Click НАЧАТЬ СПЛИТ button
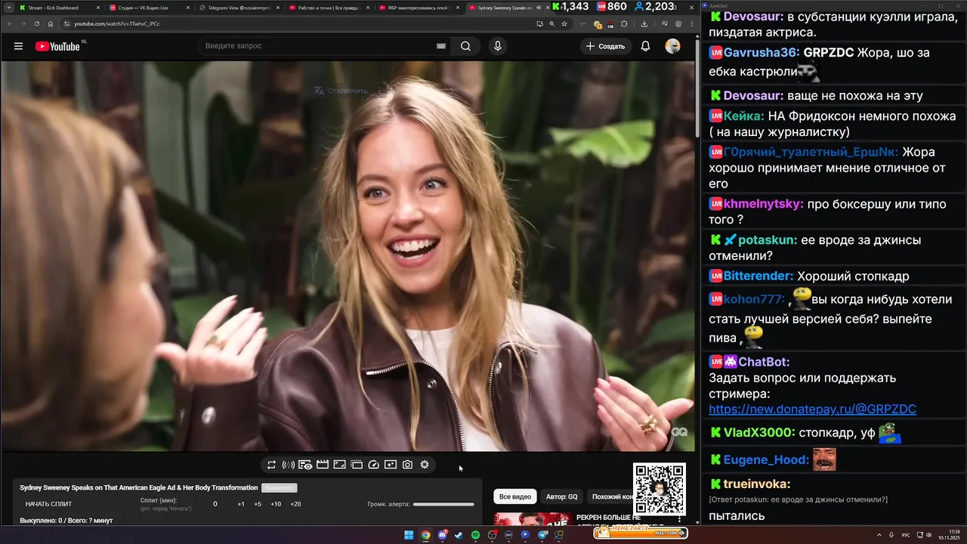Screen dimensions: 967x544 coord(48,504)
